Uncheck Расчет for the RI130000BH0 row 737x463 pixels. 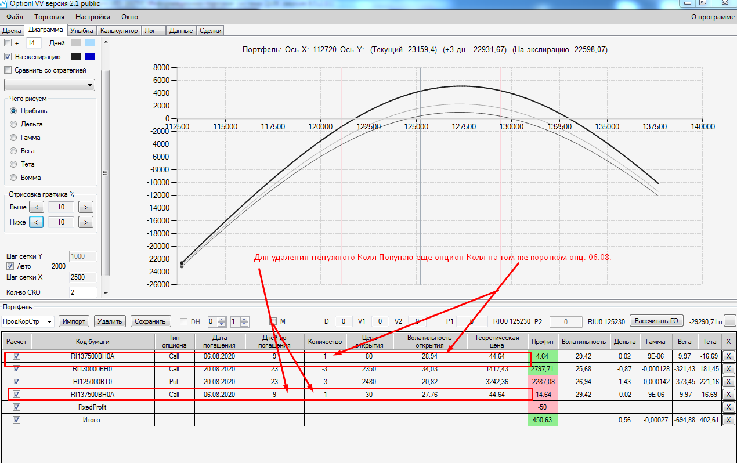tap(16, 369)
